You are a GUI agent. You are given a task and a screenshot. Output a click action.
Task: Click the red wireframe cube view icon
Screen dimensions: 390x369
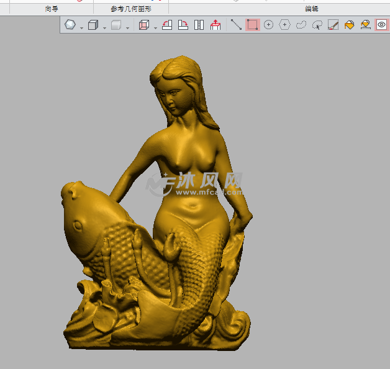click(144, 25)
